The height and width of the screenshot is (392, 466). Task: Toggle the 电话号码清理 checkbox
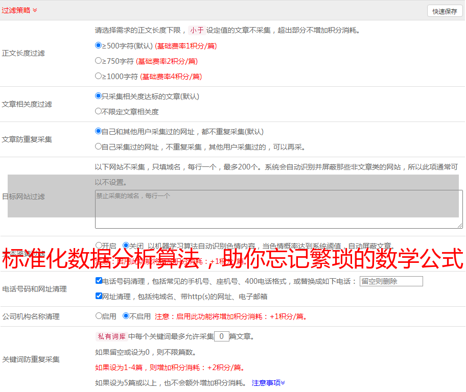coord(99,281)
